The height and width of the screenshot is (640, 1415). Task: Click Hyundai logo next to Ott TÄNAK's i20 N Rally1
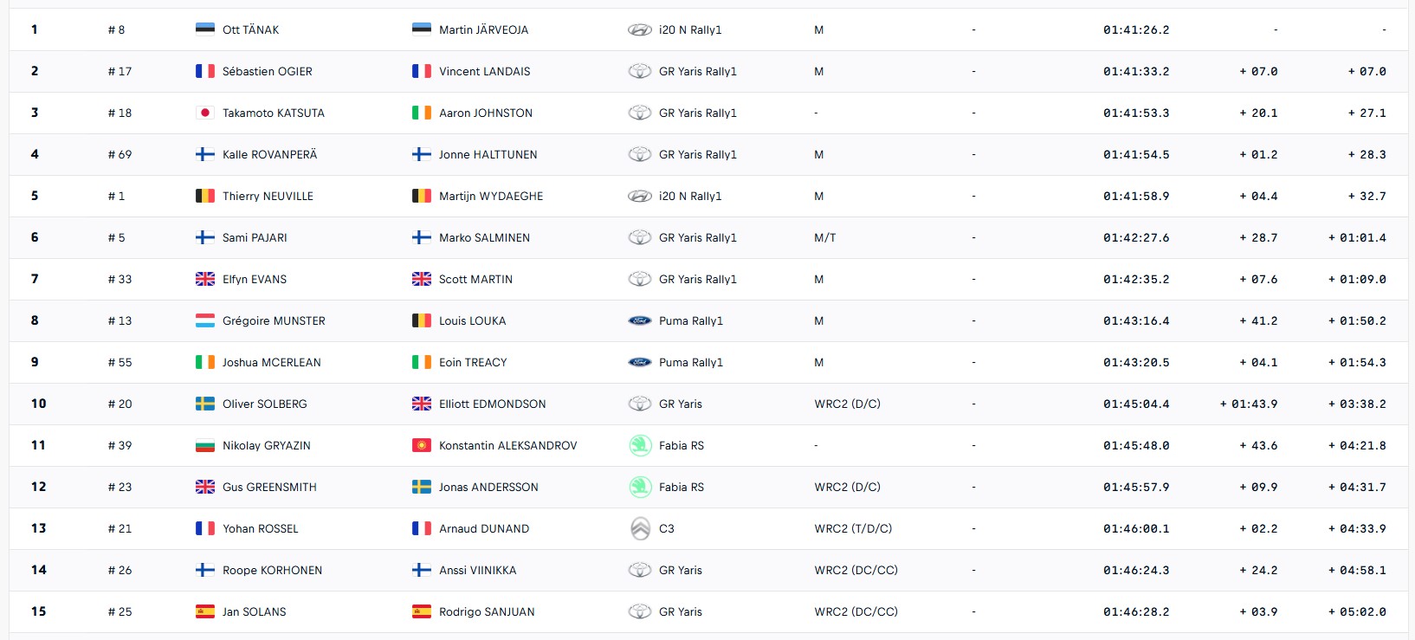pos(640,29)
